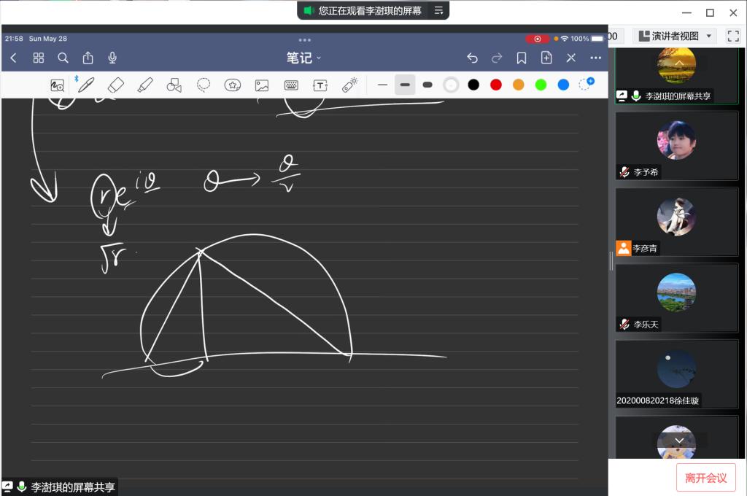Select the Pen tool in the notes toolbar

pyautogui.click(x=86, y=85)
